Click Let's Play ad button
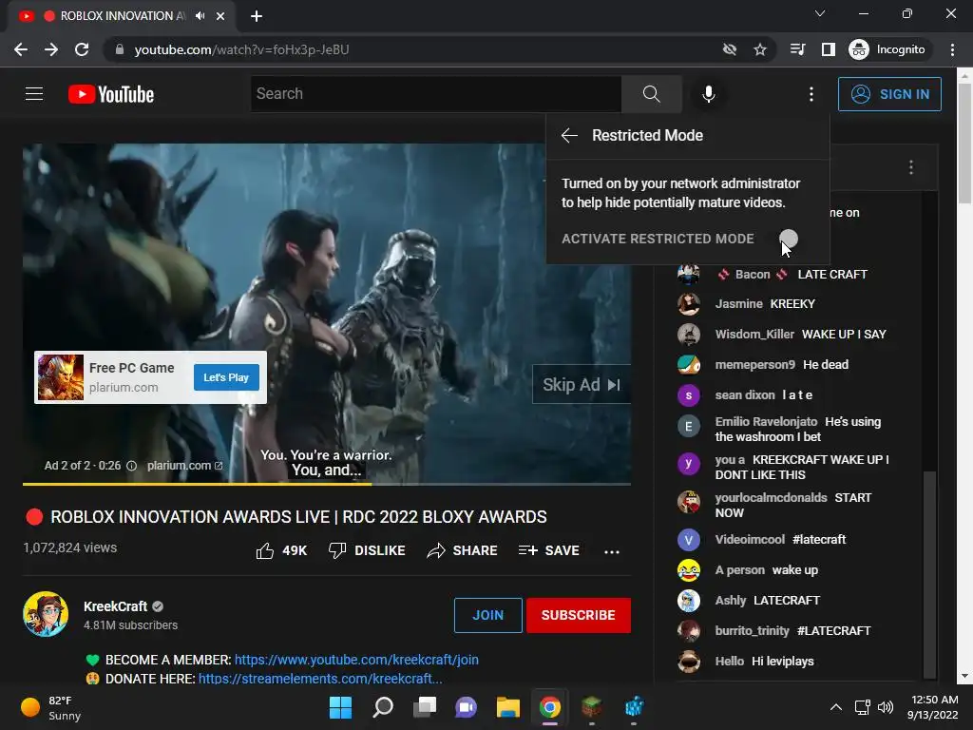Image resolution: width=973 pixels, height=730 pixels. pyautogui.click(x=226, y=377)
